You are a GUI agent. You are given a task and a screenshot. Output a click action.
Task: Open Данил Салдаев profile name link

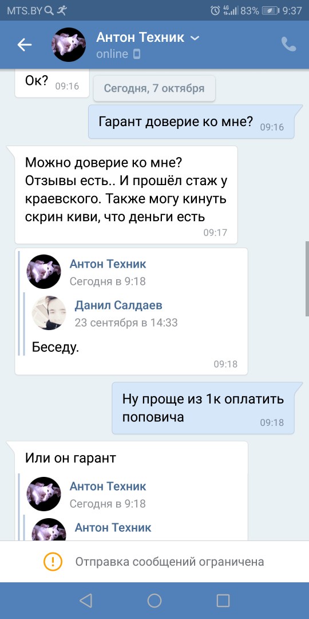pyautogui.click(x=118, y=305)
